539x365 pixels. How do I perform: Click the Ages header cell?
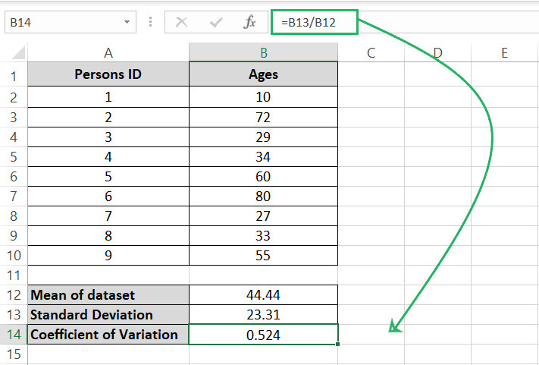pos(263,75)
